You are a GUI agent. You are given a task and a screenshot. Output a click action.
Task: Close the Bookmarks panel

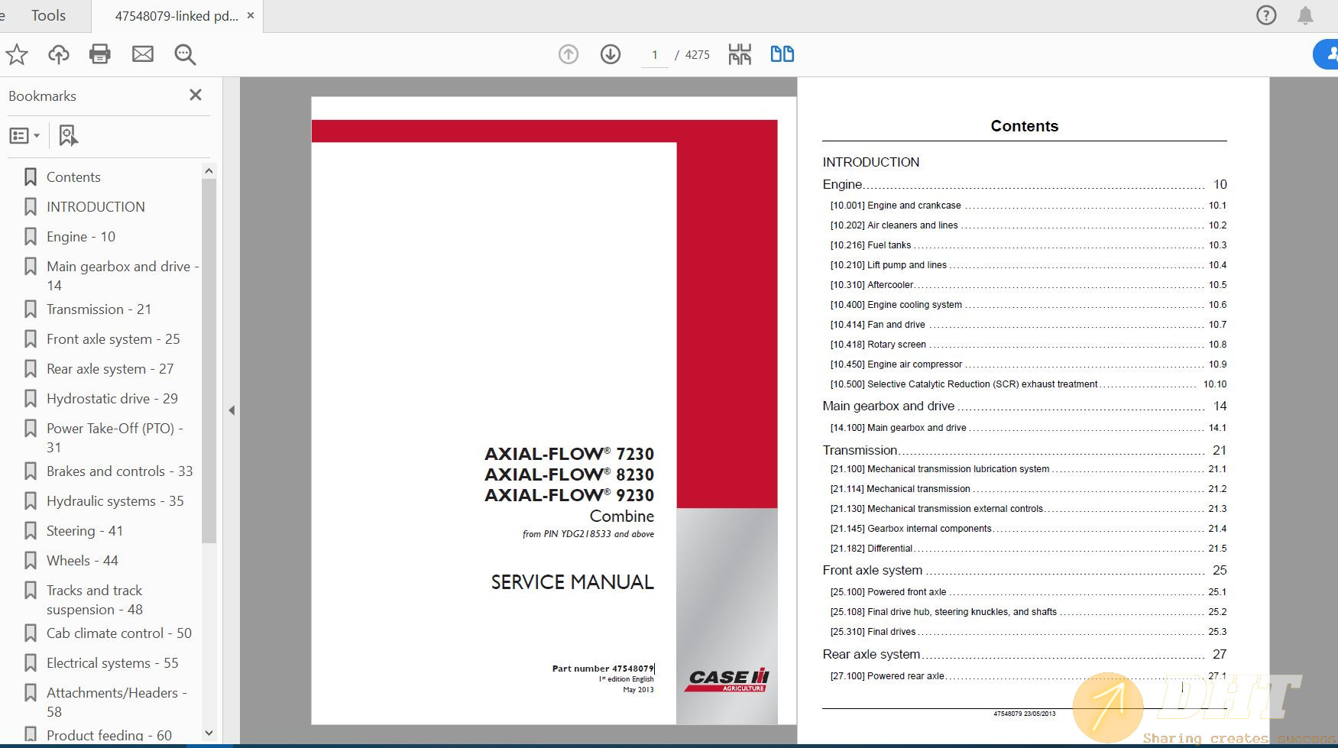coord(196,95)
